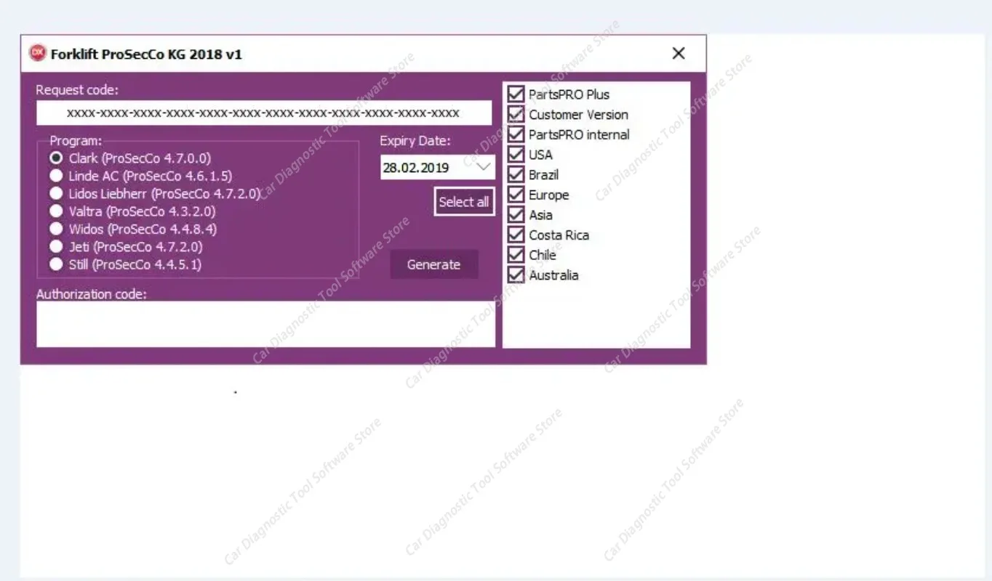Click the Select all button
This screenshot has width=992, height=581.
coord(464,201)
